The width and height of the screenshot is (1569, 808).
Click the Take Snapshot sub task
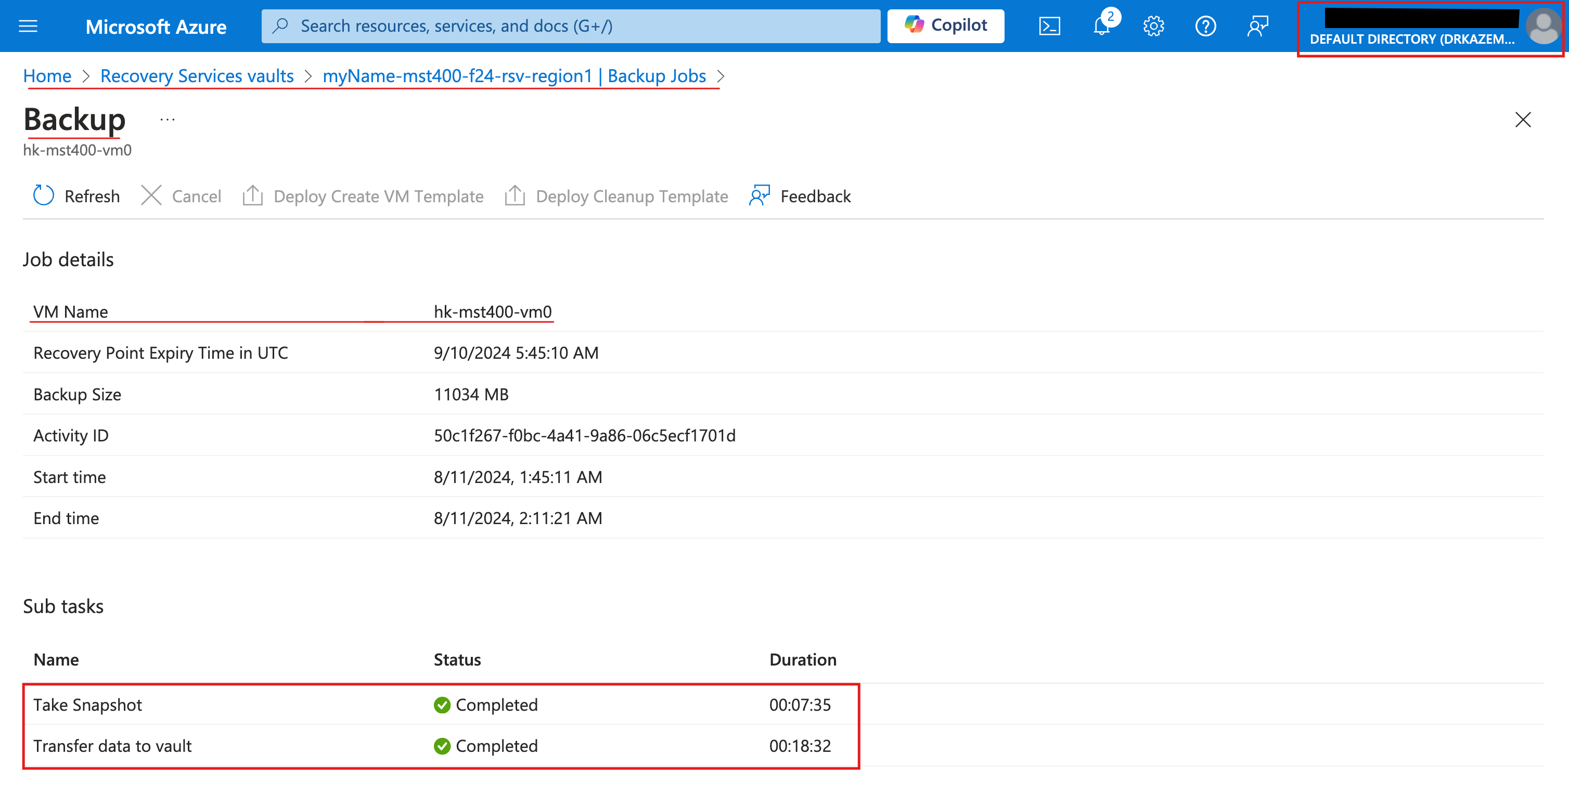point(88,705)
